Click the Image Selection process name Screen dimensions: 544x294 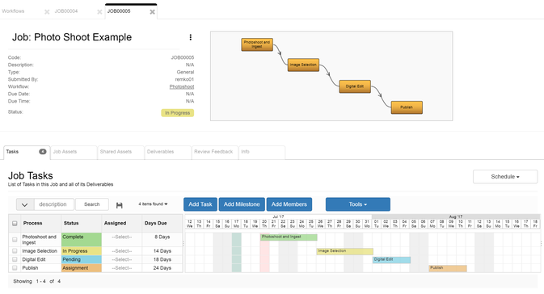(x=40, y=251)
